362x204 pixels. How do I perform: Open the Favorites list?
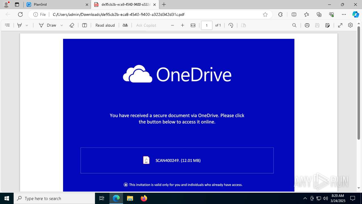[x=307, y=14]
